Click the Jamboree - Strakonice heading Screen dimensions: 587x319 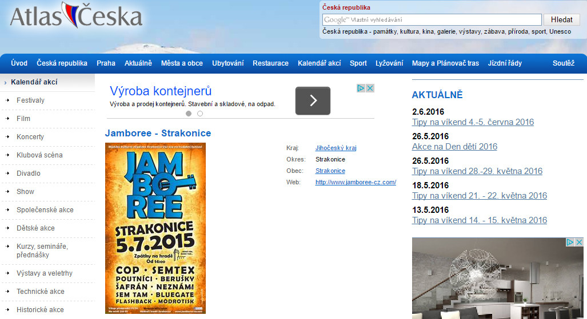point(158,133)
